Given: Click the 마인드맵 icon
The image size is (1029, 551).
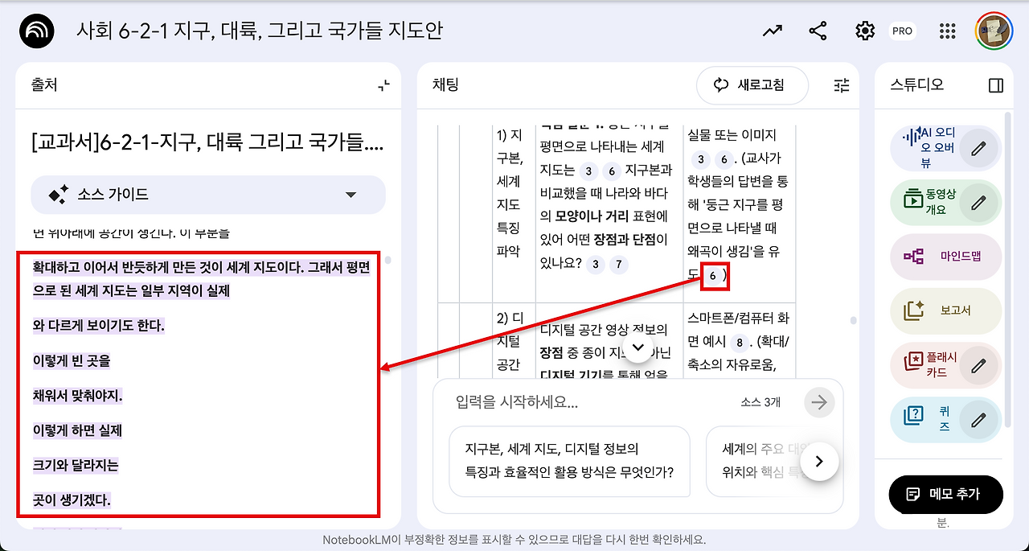Looking at the screenshot, I should (913, 257).
